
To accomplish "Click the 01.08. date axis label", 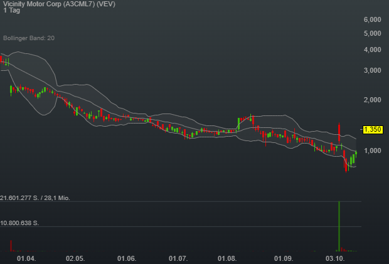I will click(227, 258).
